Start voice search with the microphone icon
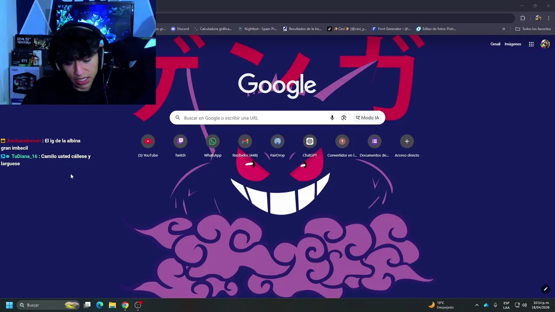The height and width of the screenshot is (312, 555). pyautogui.click(x=332, y=118)
